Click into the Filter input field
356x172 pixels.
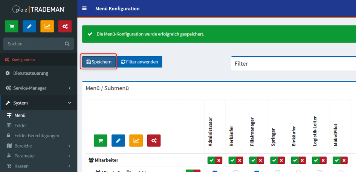click(293, 64)
